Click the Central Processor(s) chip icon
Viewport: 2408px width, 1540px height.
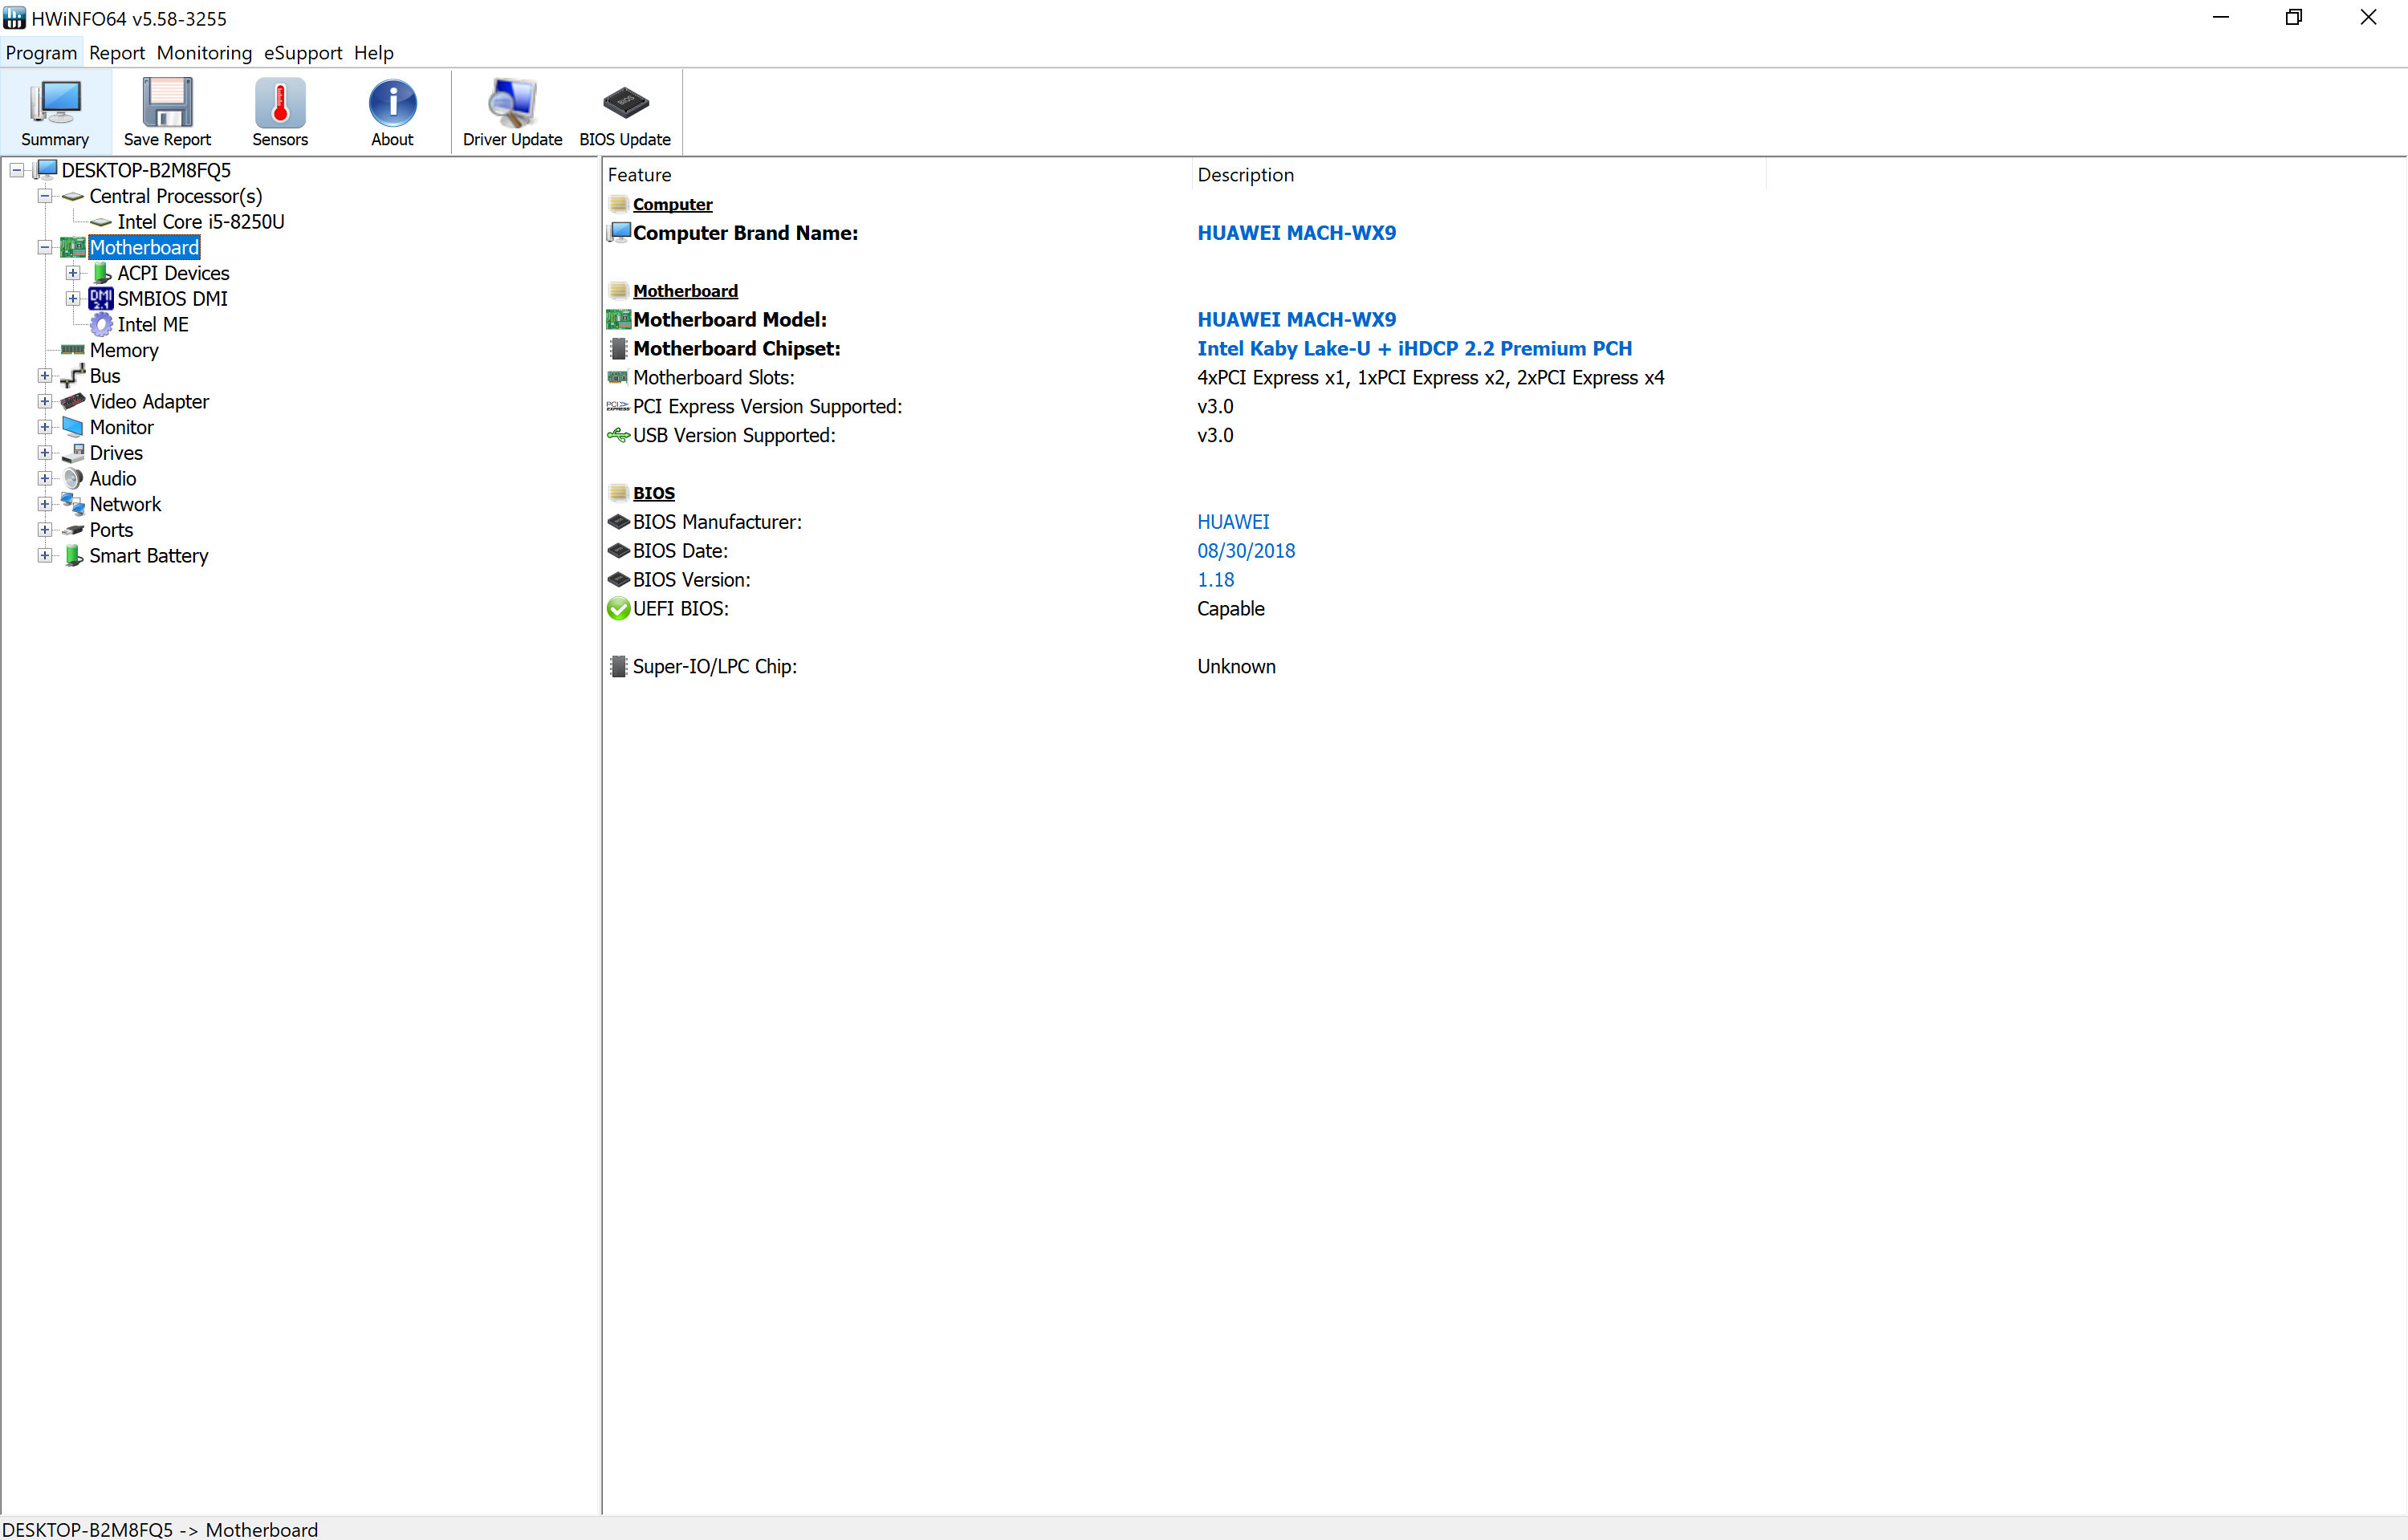coord(73,196)
